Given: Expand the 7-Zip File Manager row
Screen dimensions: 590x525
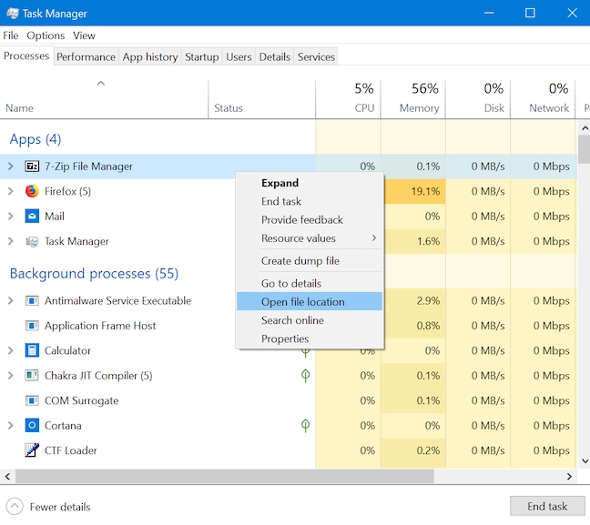Looking at the screenshot, I should 11,166.
